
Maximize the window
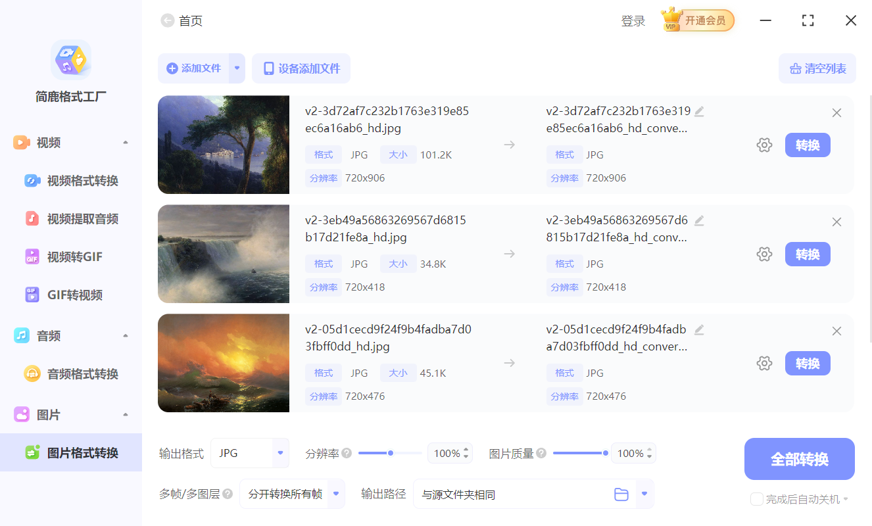(808, 20)
